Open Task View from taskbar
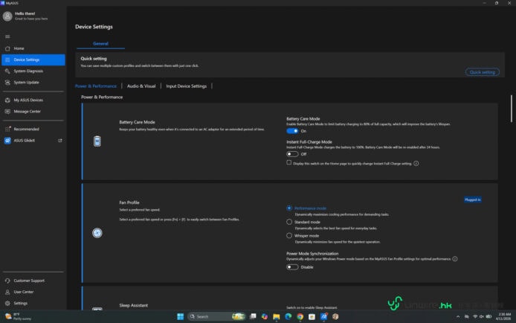The image size is (516, 323). point(253,316)
